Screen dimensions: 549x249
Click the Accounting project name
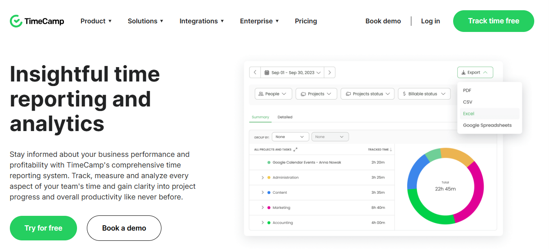283,223
